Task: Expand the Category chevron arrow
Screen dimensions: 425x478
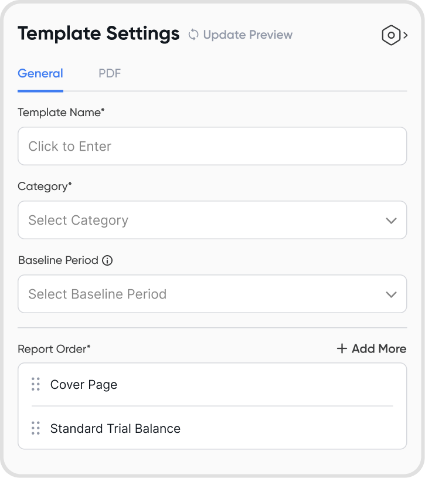Action: [391, 221]
